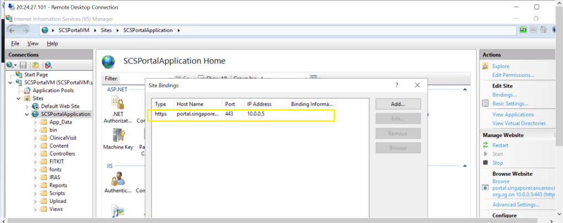Open the .NET Authorization feature icon
This screenshot has width=563, height=223.
coord(117,103)
